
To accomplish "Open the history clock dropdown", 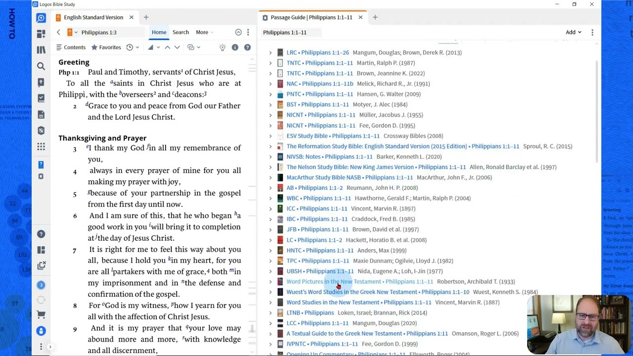I will tap(133, 47).
